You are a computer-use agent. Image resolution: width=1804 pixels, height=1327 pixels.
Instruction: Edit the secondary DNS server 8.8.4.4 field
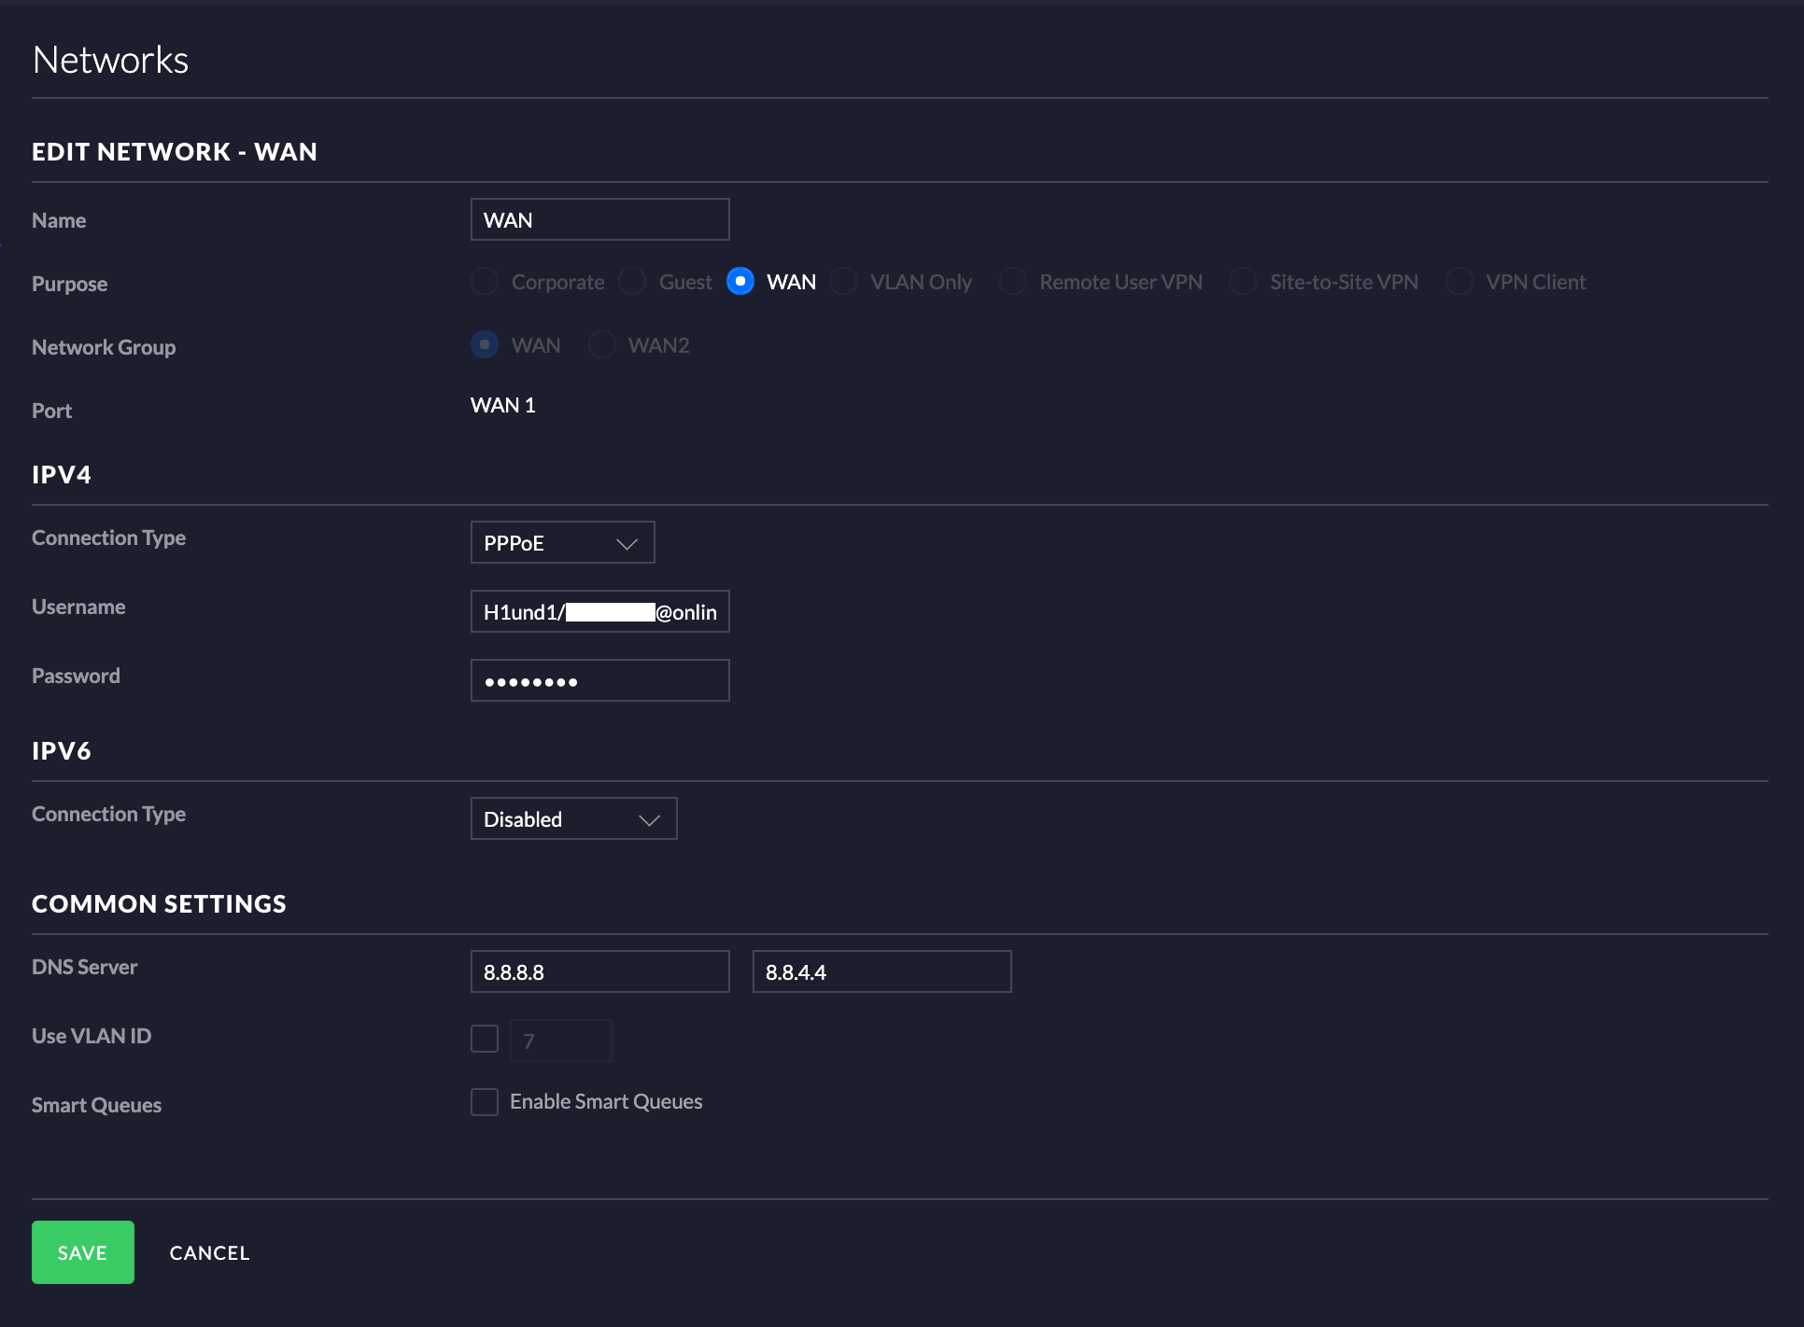coord(881,972)
